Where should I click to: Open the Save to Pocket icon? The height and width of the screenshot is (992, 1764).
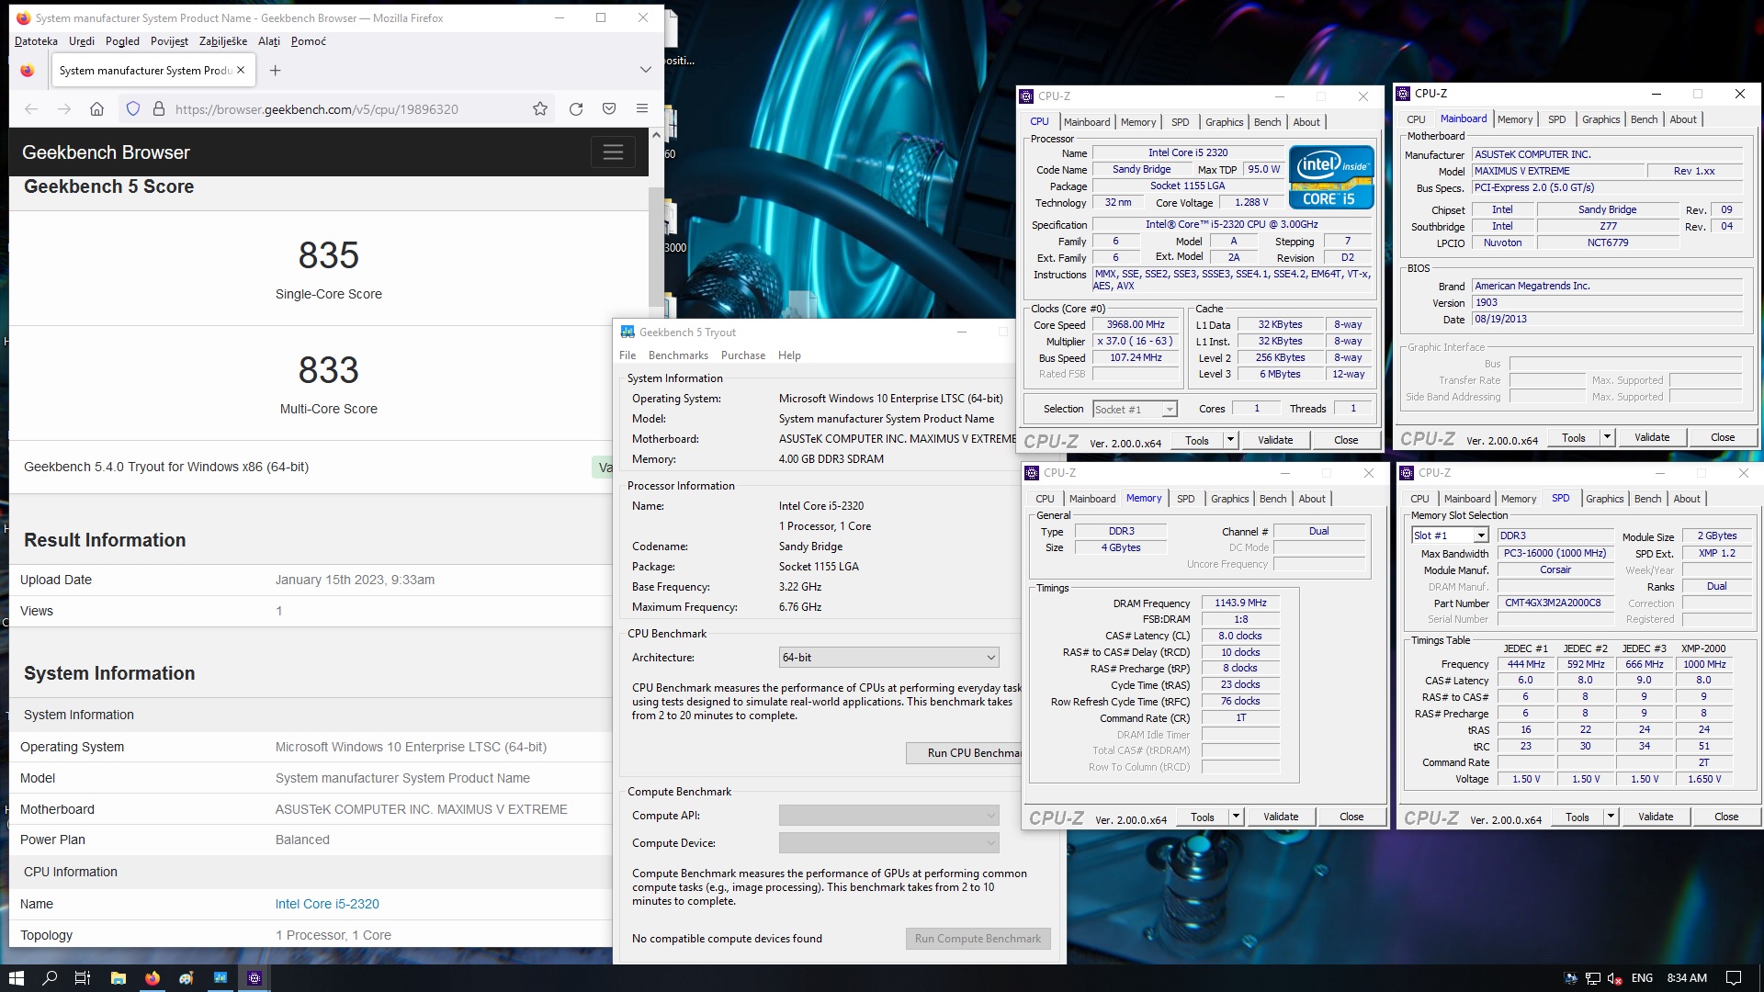pyautogui.click(x=609, y=109)
